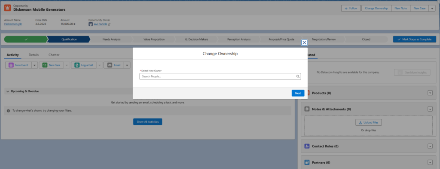Open the Products section dropdown menu
The image size is (440, 169).
coord(430,93)
